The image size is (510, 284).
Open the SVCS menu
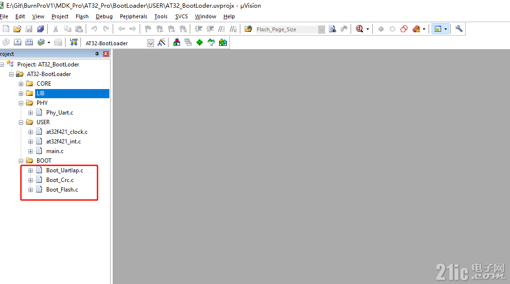tap(182, 16)
